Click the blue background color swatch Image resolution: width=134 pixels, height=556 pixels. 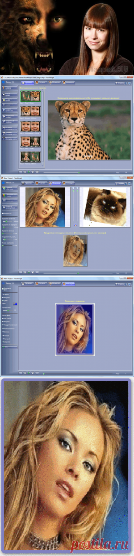pyautogui.click(x=16, y=304)
